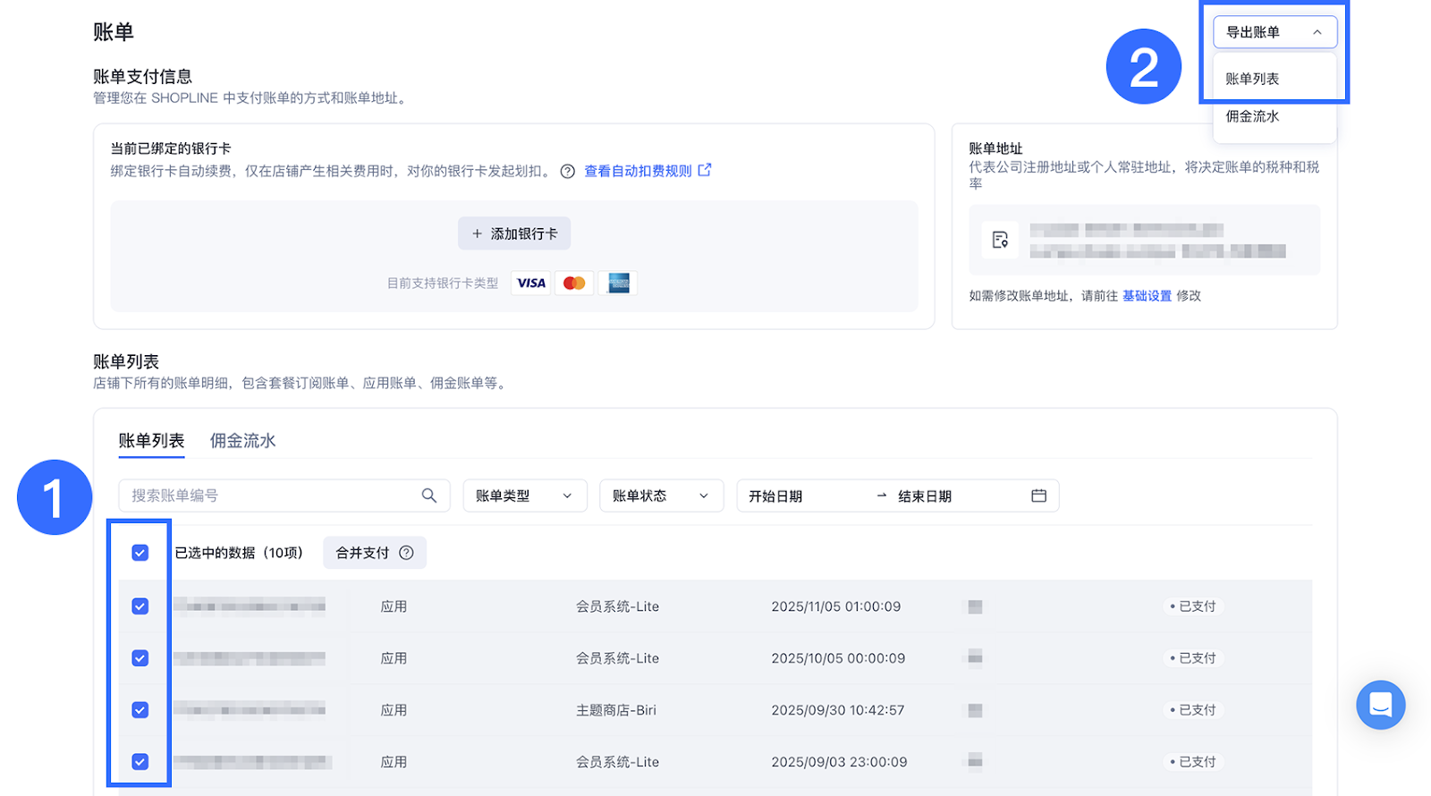This screenshot has height=796, width=1431.
Task: Select 账单列表 from the export menu
Action: pyautogui.click(x=1252, y=79)
